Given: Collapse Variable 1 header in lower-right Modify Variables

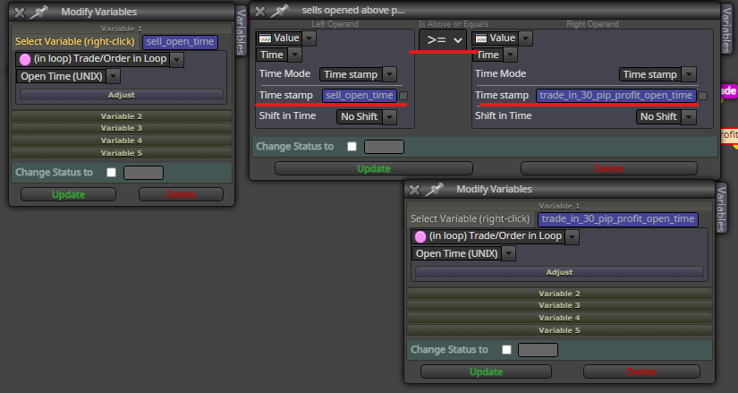Looking at the screenshot, I should coord(559,206).
